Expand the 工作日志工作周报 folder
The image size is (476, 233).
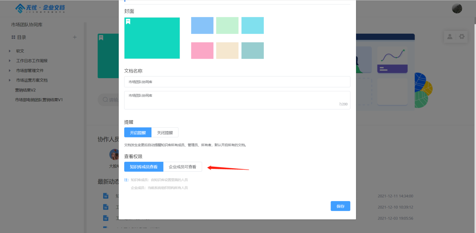tap(10, 61)
